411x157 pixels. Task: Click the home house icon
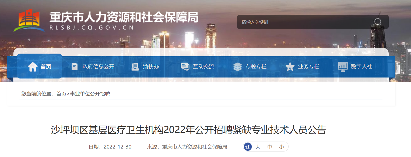33,67
